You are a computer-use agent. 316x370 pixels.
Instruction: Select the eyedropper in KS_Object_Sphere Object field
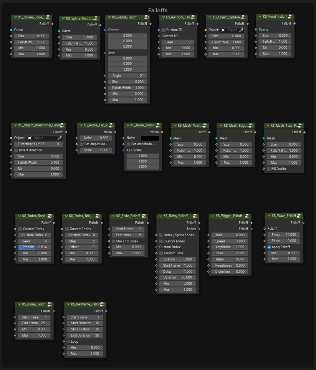(241, 29)
